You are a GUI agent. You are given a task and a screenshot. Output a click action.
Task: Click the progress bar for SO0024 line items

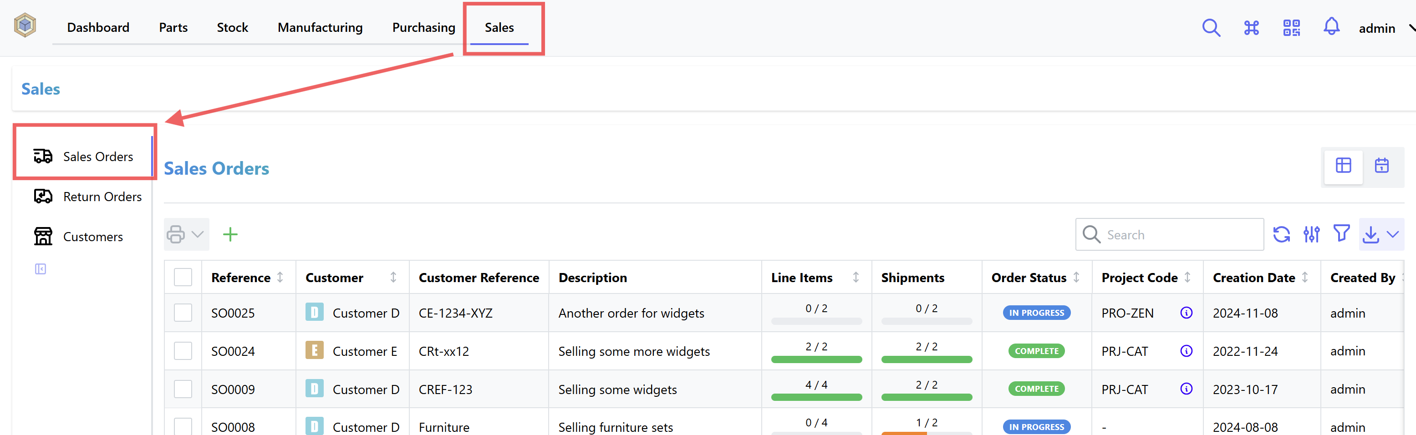817,359
